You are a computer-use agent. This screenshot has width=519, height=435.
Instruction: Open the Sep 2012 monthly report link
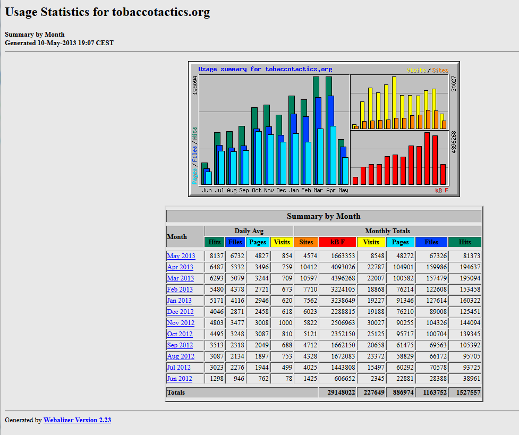point(180,345)
